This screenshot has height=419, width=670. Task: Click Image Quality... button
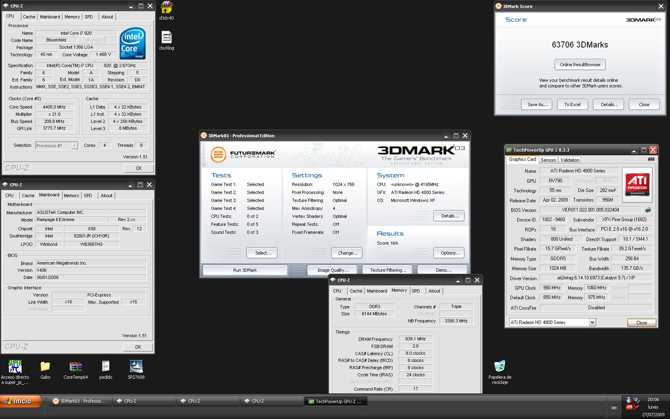(x=332, y=270)
